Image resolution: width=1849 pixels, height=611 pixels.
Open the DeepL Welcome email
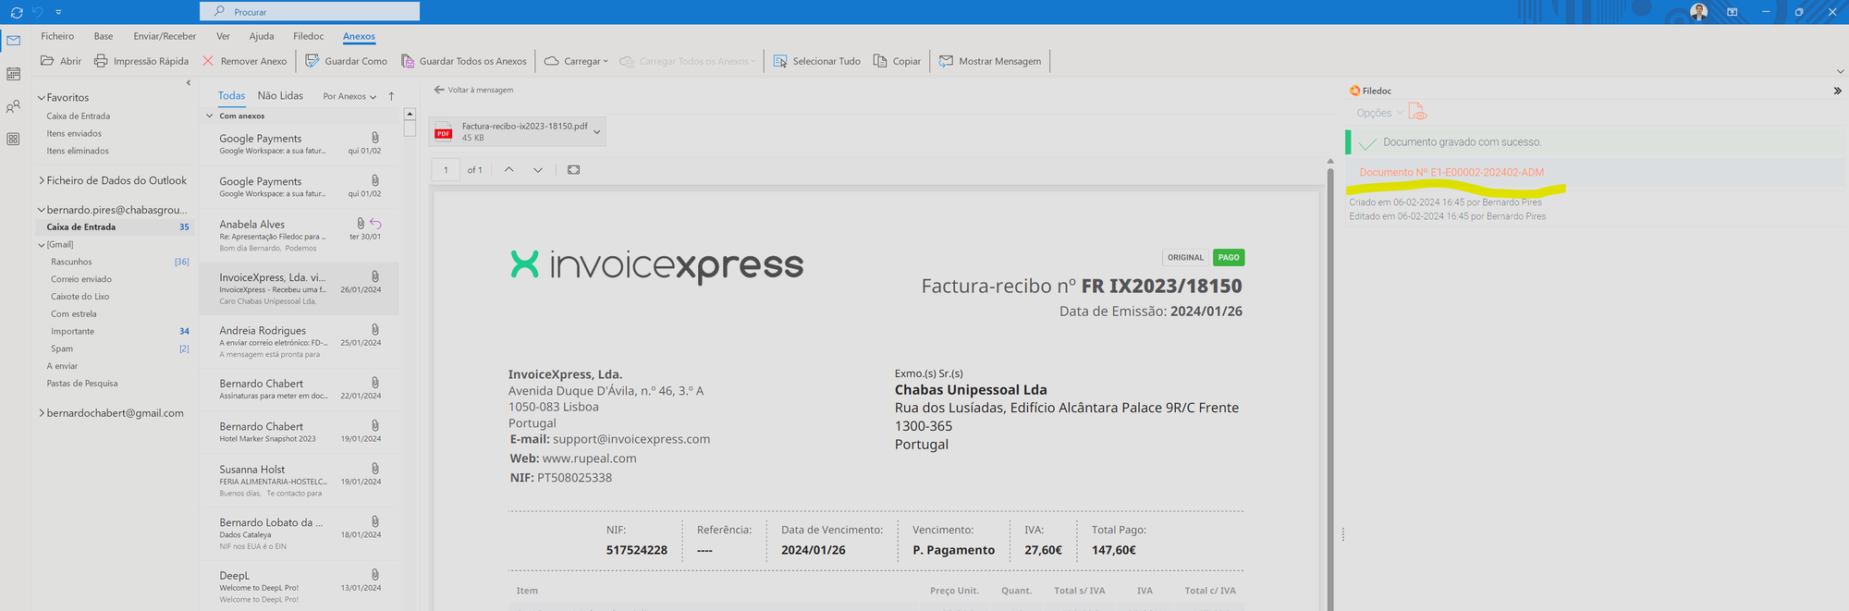[300, 587]
